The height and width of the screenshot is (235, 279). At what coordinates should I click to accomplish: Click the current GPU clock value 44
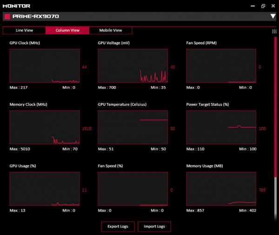pos(84,67)
